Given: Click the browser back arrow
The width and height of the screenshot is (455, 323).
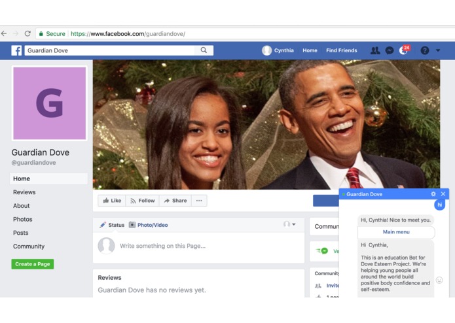Looking at the screenshot, I should 4,33.
